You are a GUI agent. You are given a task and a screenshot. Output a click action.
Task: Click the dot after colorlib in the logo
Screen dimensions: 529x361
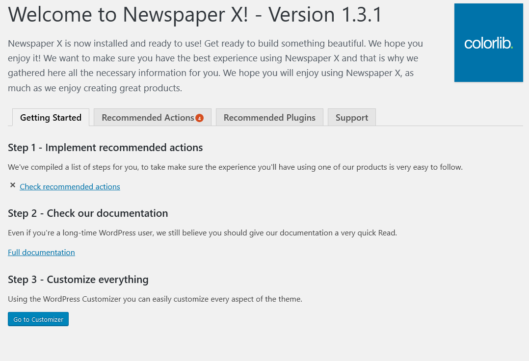coord(512,47)
